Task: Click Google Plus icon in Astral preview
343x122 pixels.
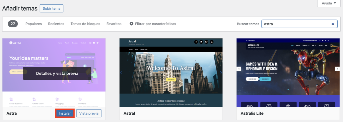Action: tap(206, 42)
